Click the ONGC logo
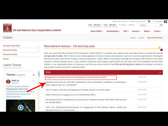The width and height of the screenshot is (168, 126). point(7,28)
